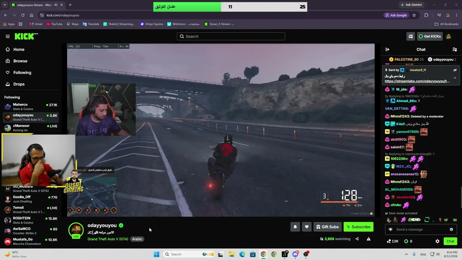Image resolution: width=462 pixels, height=260 pixels.
Task: Open chat settings gear
Action: (437, 241)
